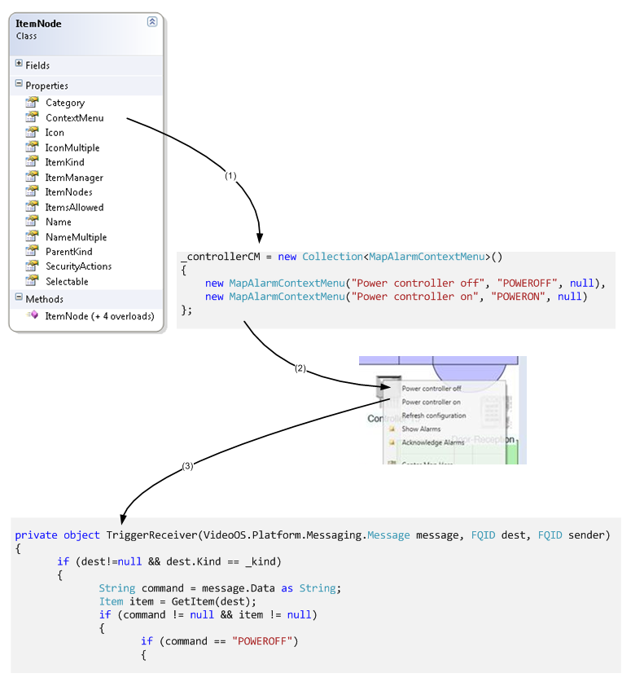Select the ItemsAllowed property text
The width and height of the screenshot is (631, 682).
pyautogui.click(x=74, y=208)
